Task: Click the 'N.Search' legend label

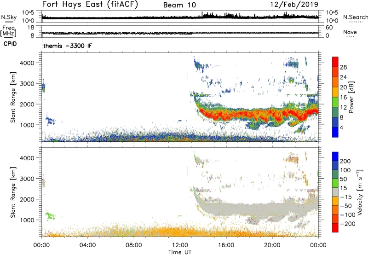Action: pyautogui.click(x=355, y=17)
